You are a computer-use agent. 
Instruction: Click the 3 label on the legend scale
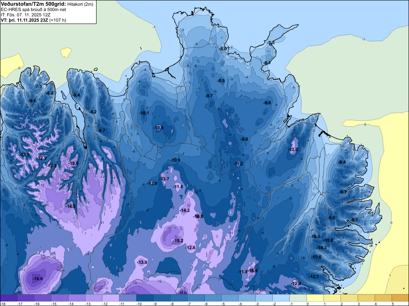(x=359, y=304)
